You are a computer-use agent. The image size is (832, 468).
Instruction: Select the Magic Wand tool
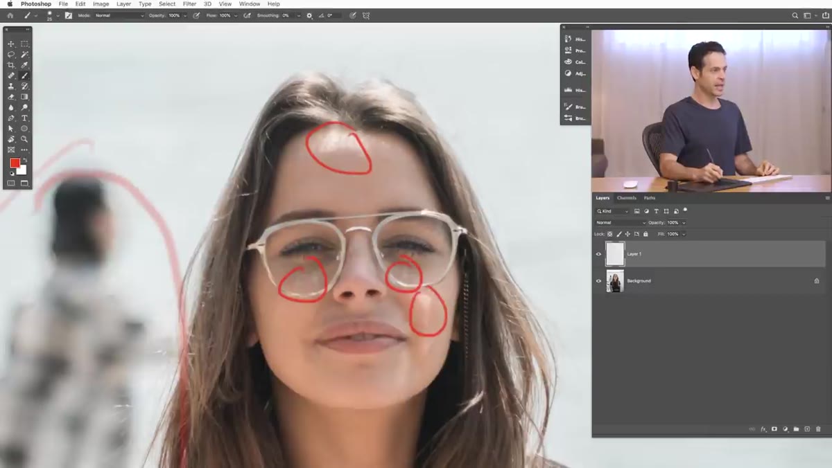click(x=24, y=55)
